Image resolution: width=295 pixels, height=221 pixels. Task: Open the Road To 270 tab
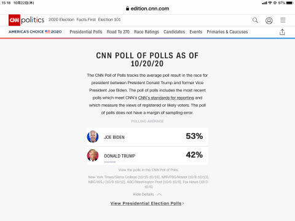coord(118,32)
